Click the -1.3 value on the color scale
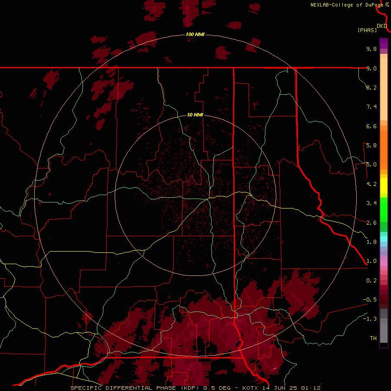 pos(370,319)
